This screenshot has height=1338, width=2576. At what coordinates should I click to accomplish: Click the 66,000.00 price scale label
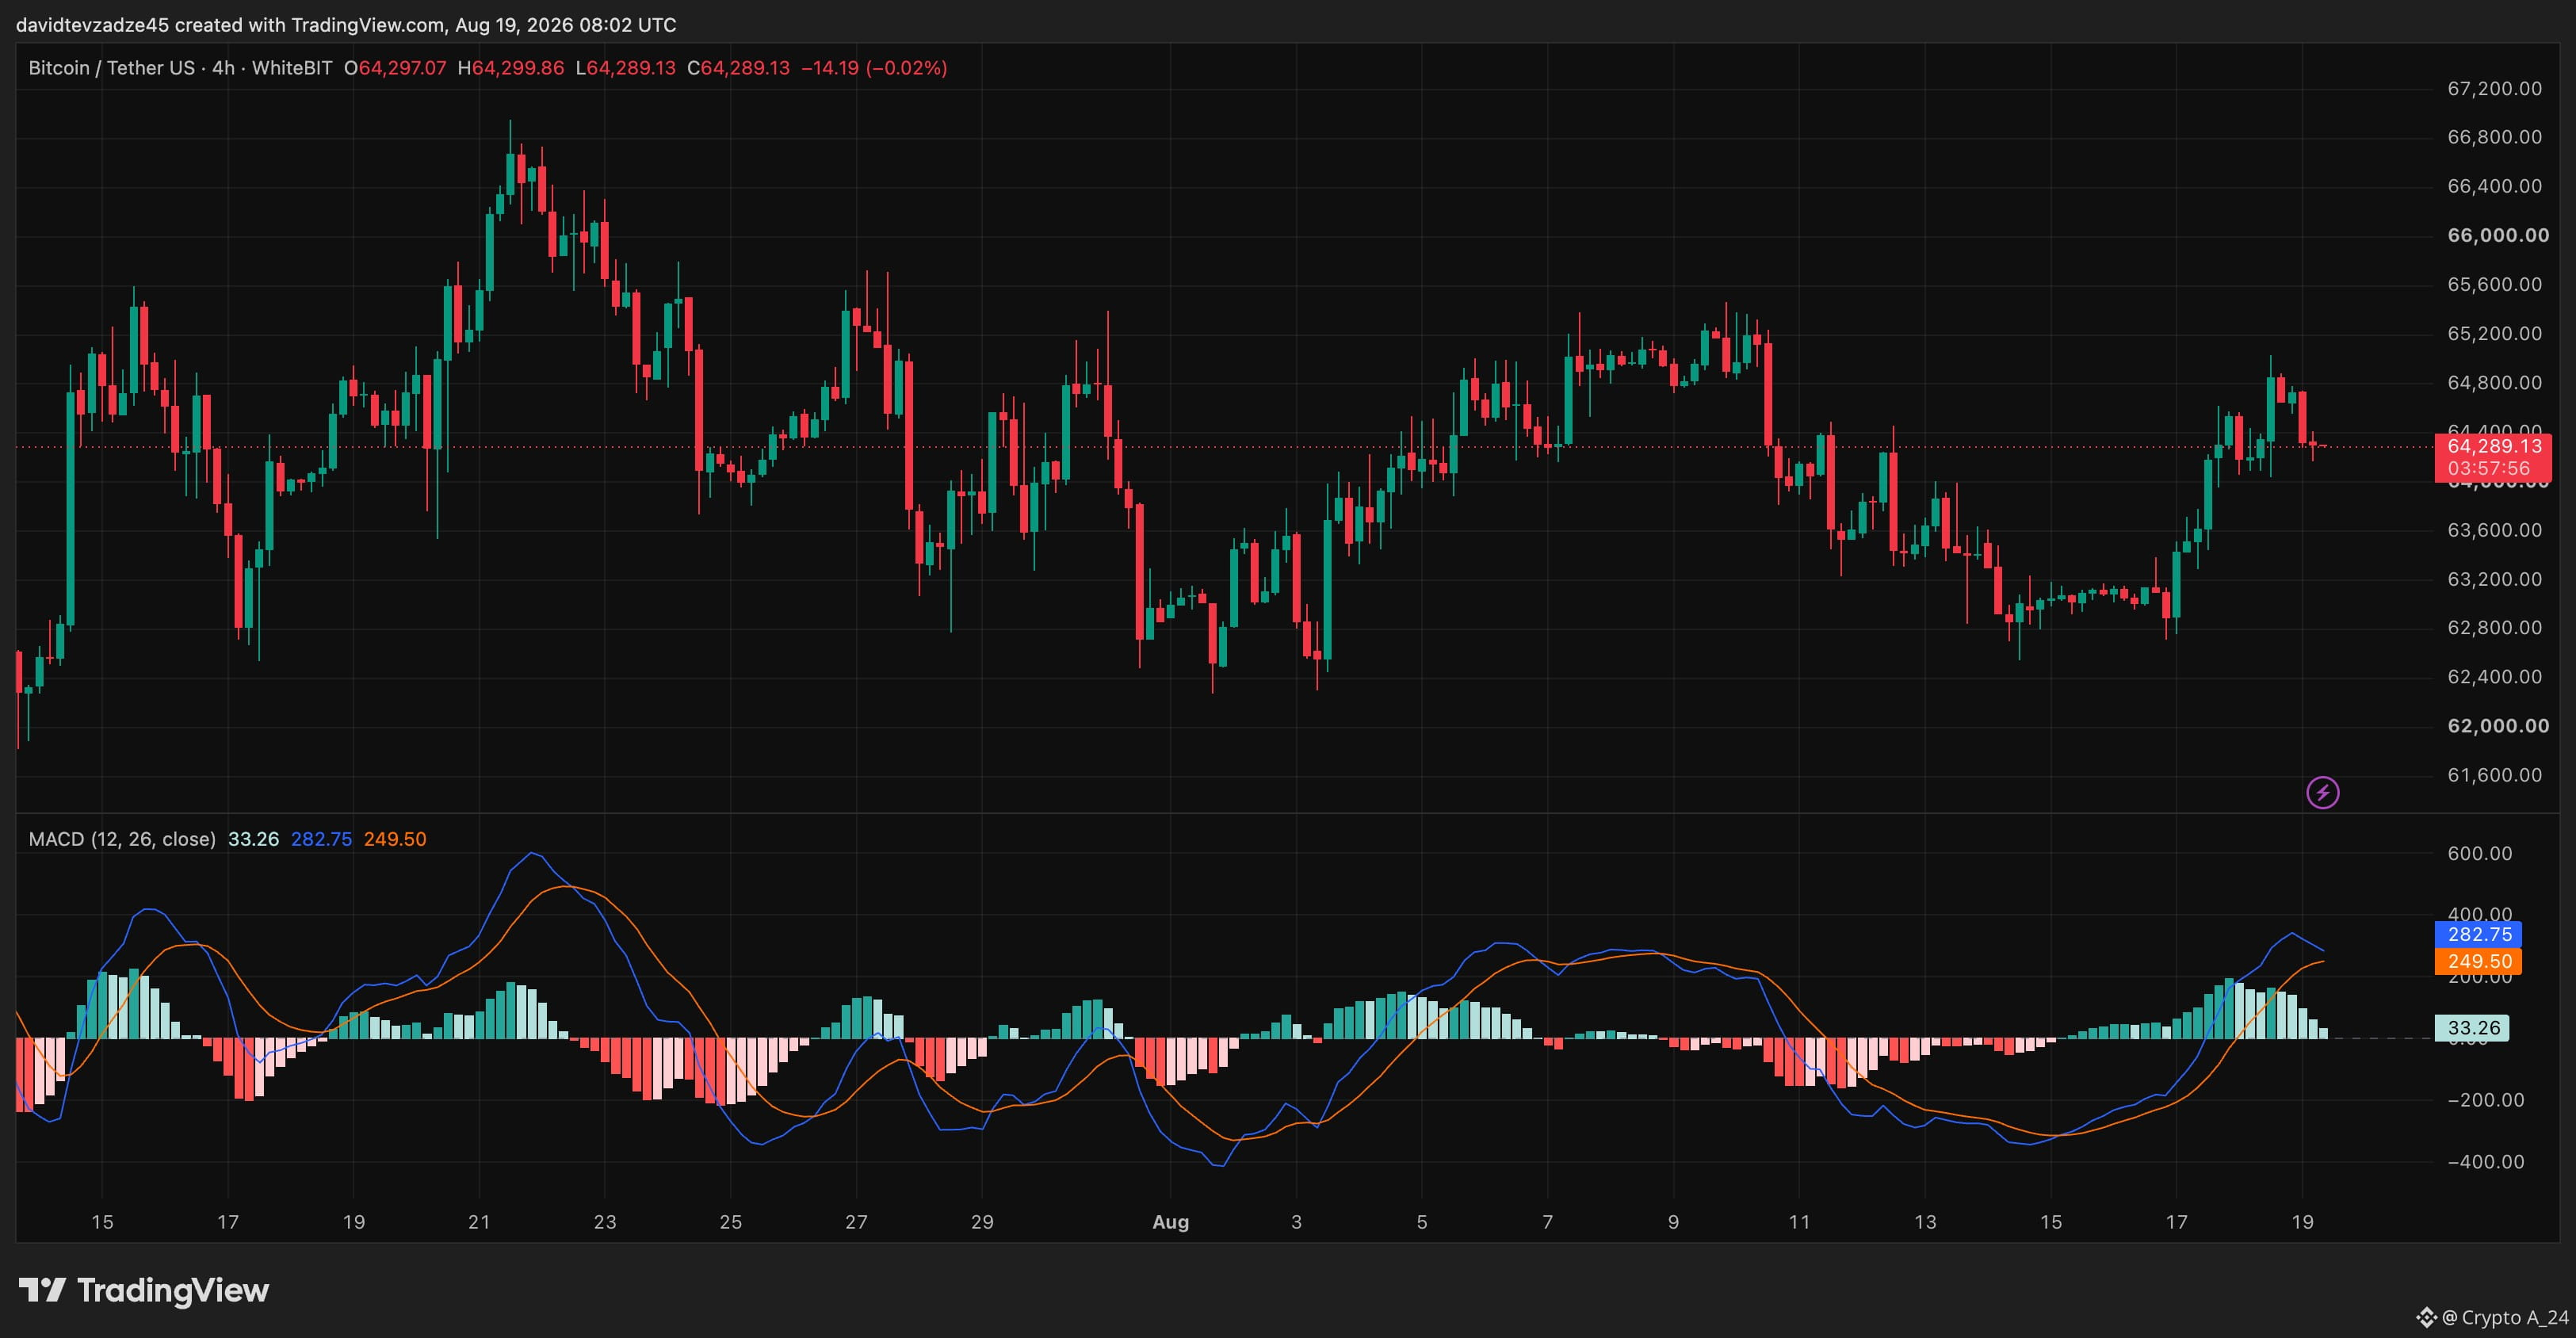click(2498, 235)
